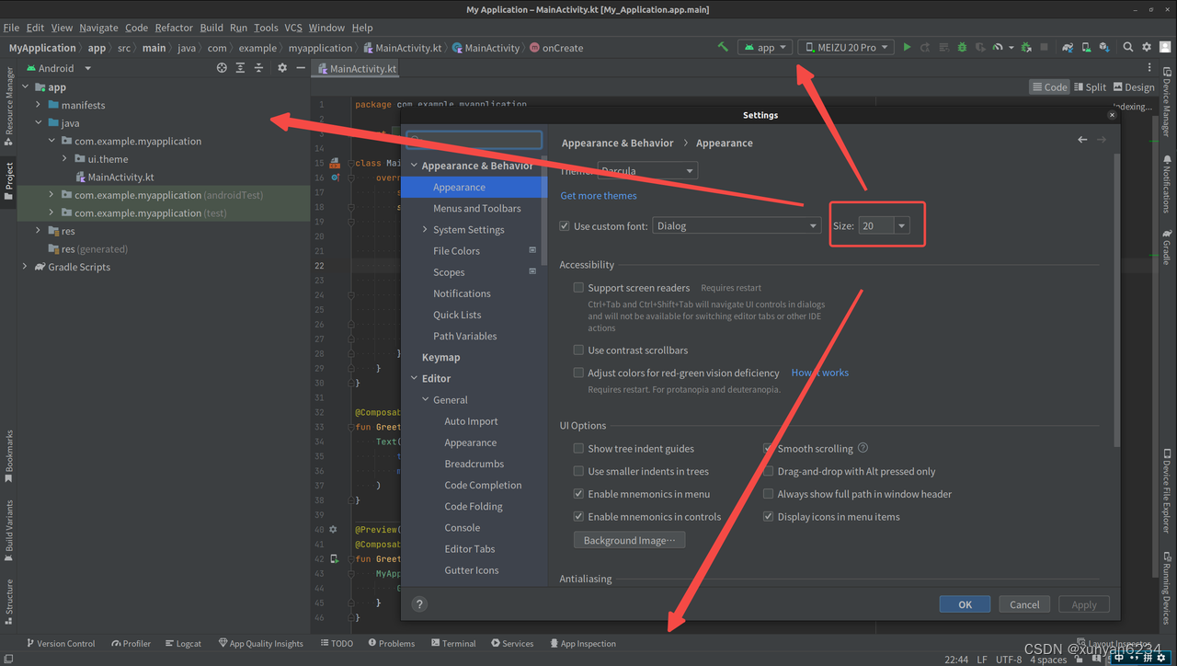Click the user account avatar icon
Viewport: 1177px width, 666px height.
(x=1165, y=47)
